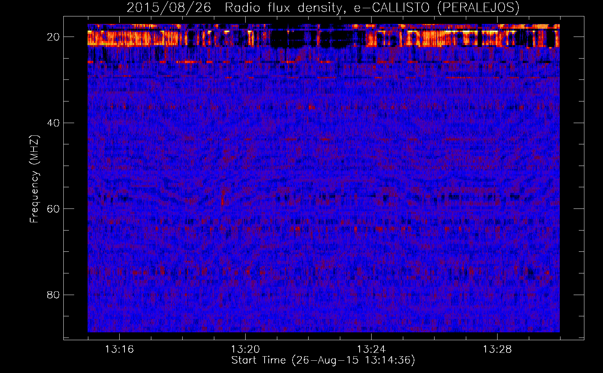Click the 'Frequency (MHZ)' axis label
This screenshot has width=603, height=373.
coord(34,179)
